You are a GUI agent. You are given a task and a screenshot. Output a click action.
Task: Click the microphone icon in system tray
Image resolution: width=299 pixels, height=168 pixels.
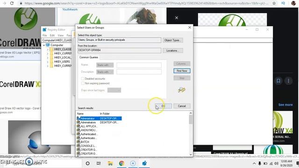(x=260, y=163)
